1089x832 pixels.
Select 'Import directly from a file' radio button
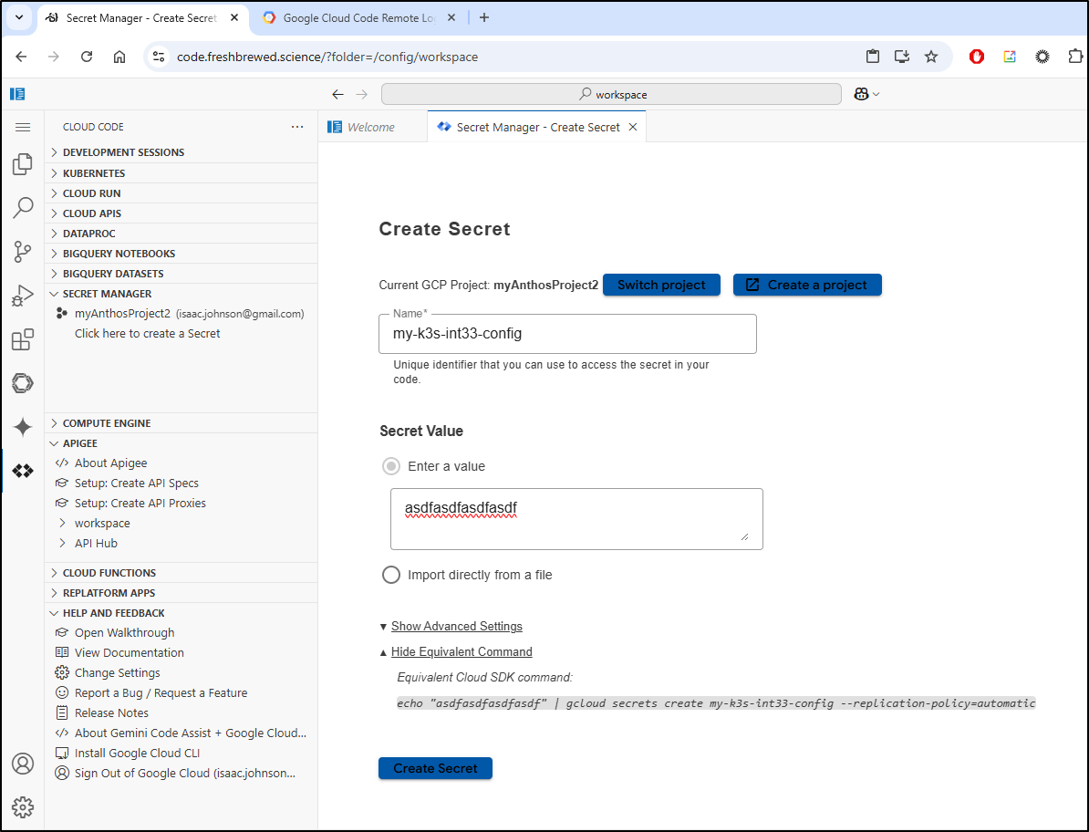tap(391, 575)
